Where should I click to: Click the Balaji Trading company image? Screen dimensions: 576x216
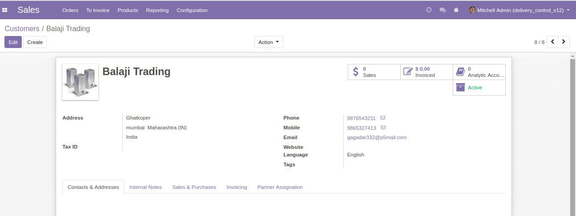pyautogui.click(x=80, y=82)
